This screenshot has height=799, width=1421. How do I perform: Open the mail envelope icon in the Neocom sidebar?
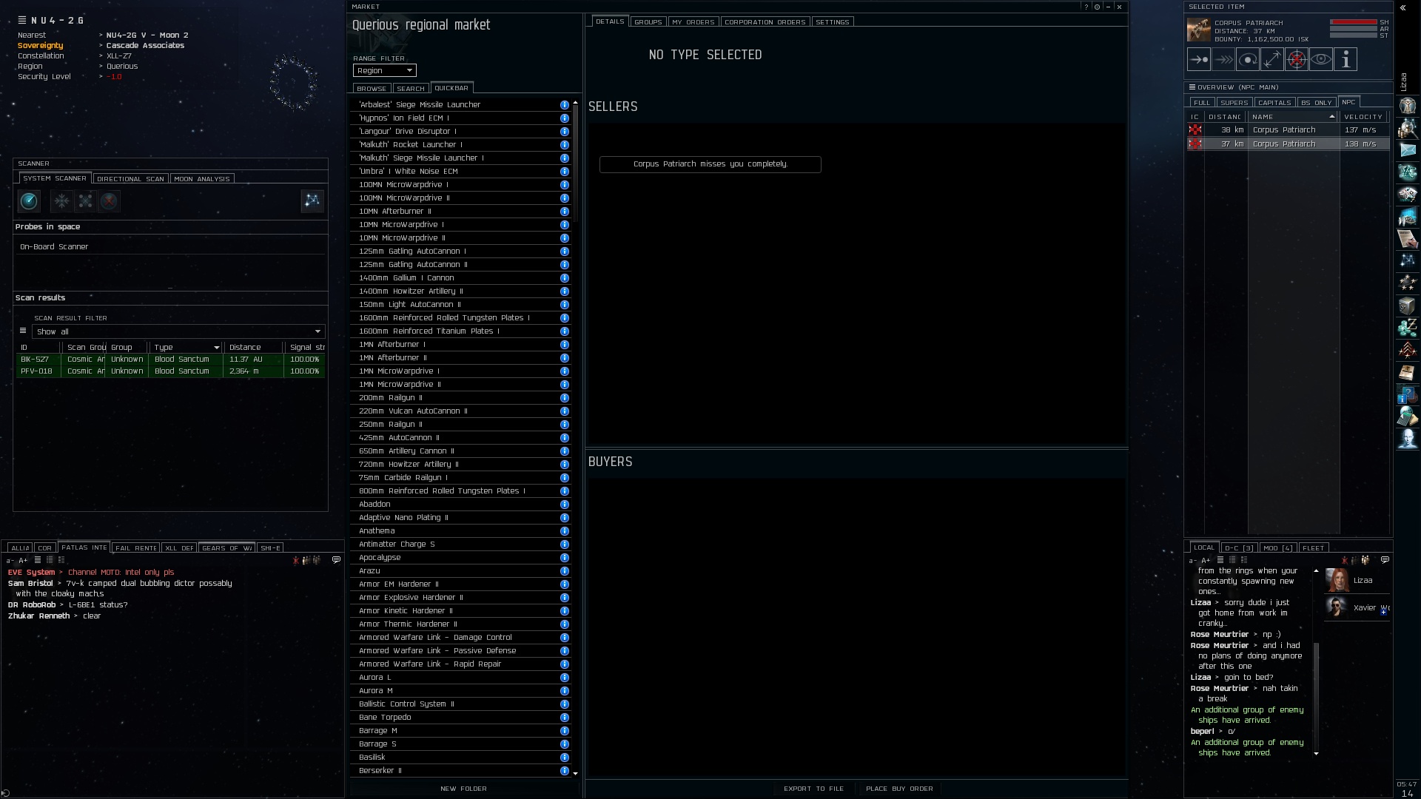point(1407,150)
